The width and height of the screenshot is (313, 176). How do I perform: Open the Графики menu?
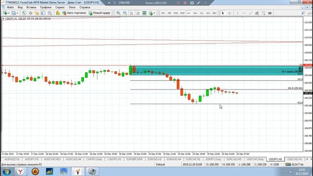(45, 7)
